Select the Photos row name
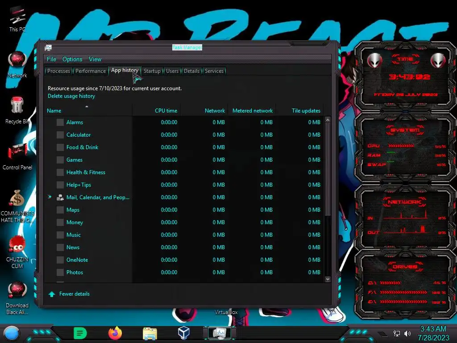This screenshot has width=457, height=343. click(x=75, y=272)
